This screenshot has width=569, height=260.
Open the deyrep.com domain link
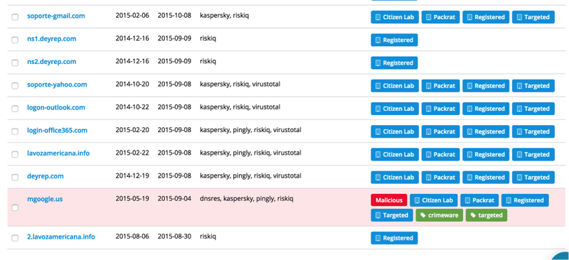[x=45, y=176]
